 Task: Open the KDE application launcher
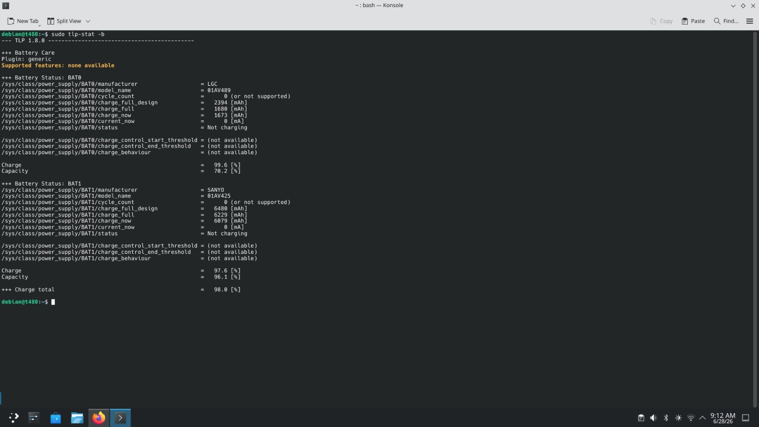pos(14,418)
